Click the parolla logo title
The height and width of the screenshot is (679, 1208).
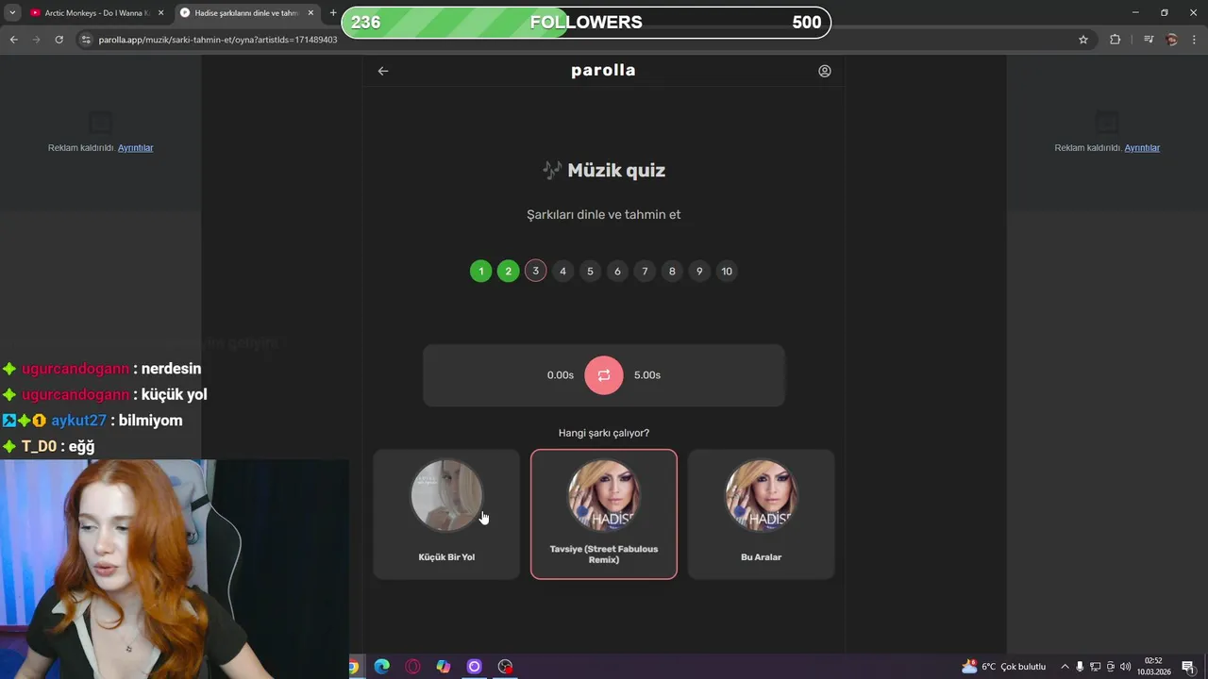pyautogui.click(x=603, y=71)
